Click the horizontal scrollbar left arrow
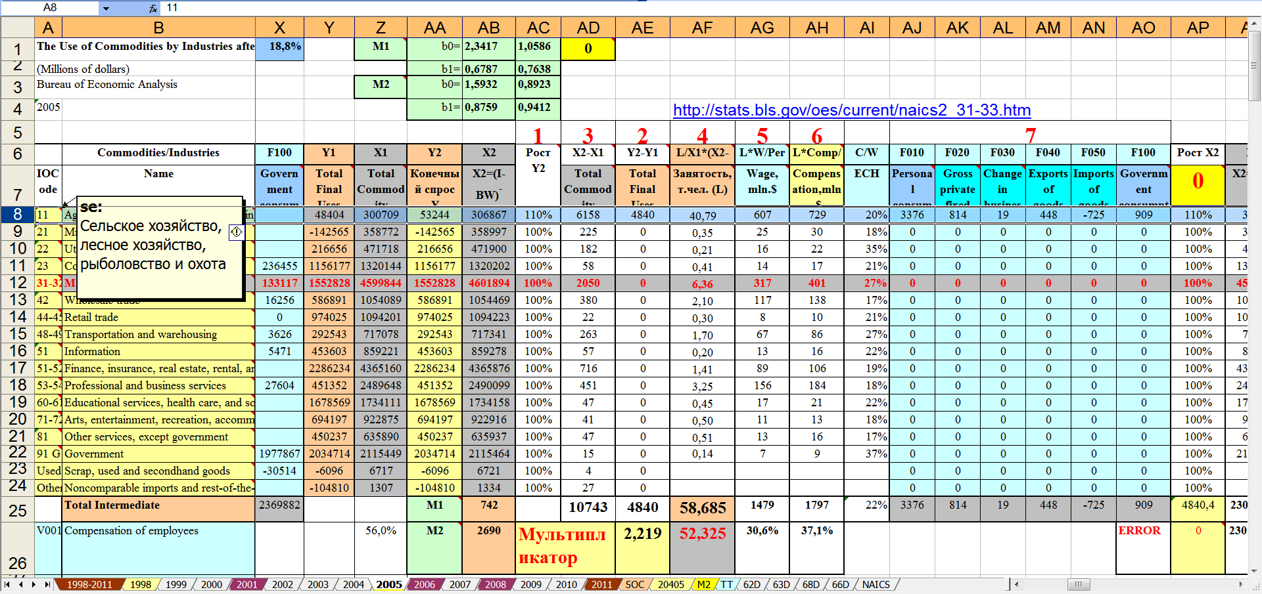 click(1016, 584)
